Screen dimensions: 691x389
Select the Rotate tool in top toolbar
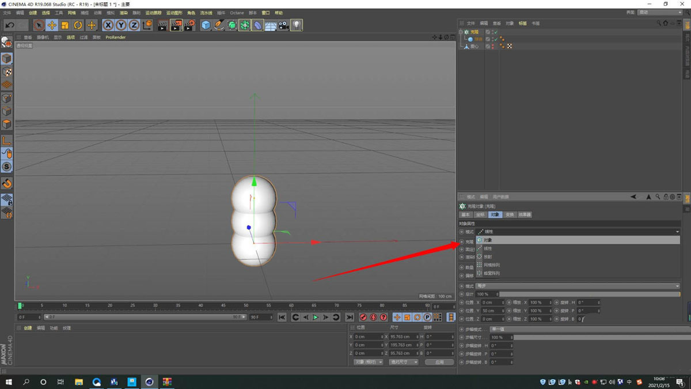coord(78,25)
